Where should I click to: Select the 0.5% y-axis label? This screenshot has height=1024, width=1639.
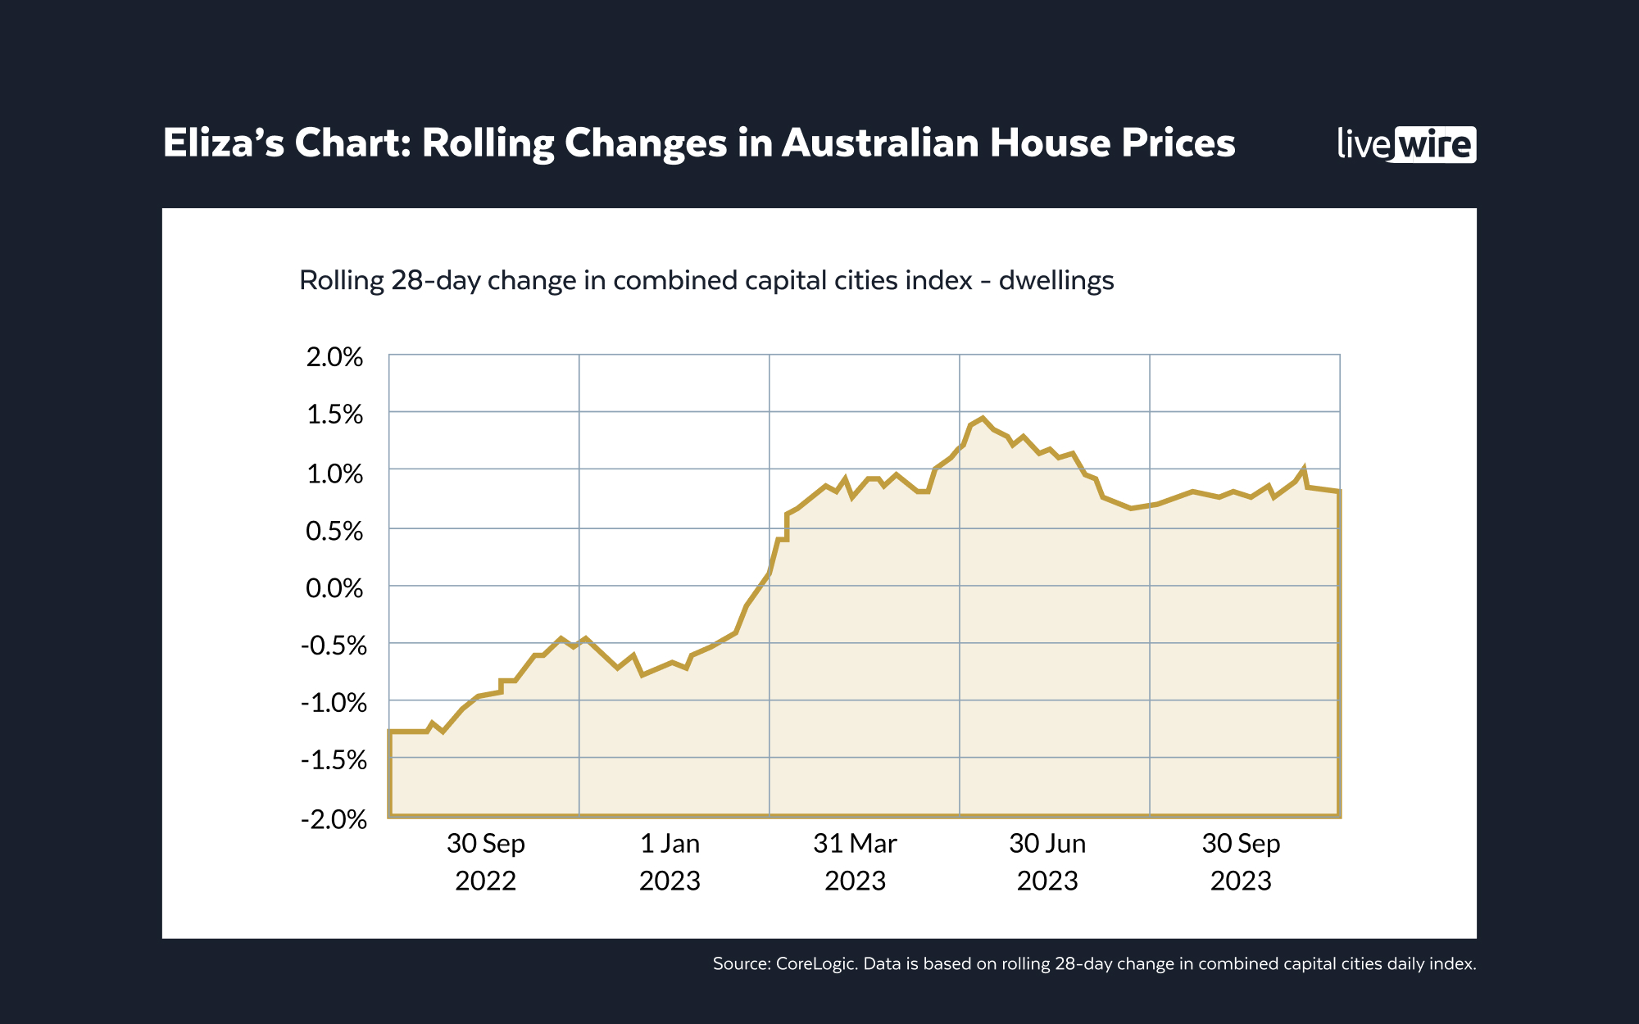[x=334, y=531]
